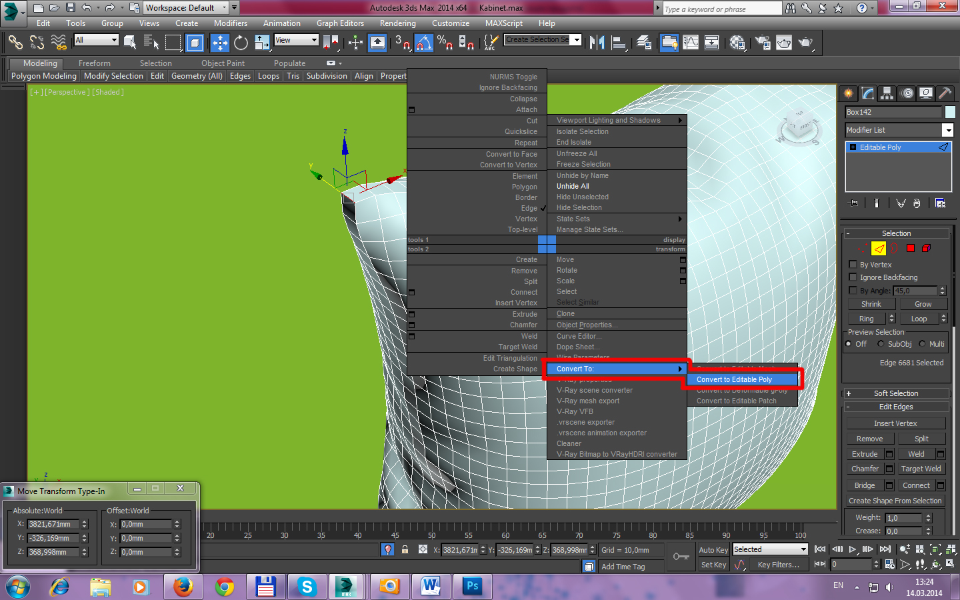960x600 pixels.
Task: Open the Selected key filter dropdown
Action: pyautogui.click(x=770, y=549)
